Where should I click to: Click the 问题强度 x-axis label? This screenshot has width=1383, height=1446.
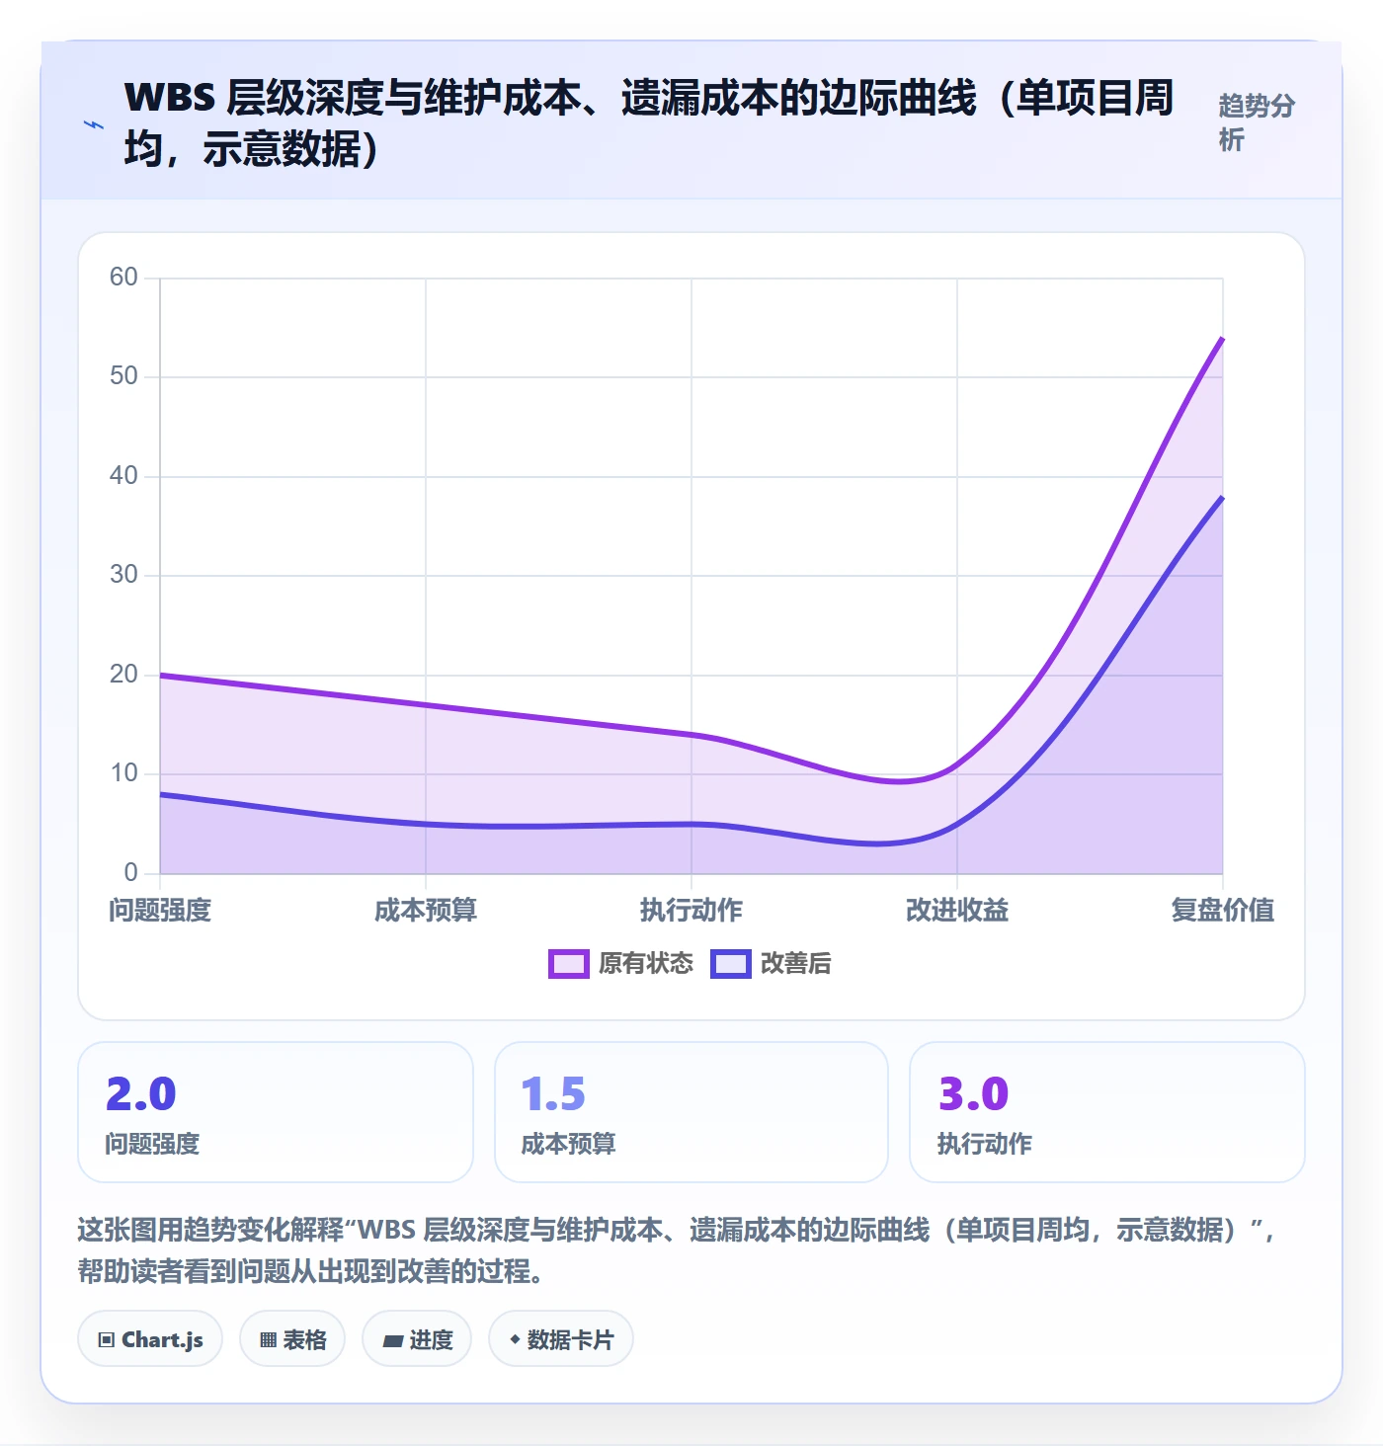(160, 910)
